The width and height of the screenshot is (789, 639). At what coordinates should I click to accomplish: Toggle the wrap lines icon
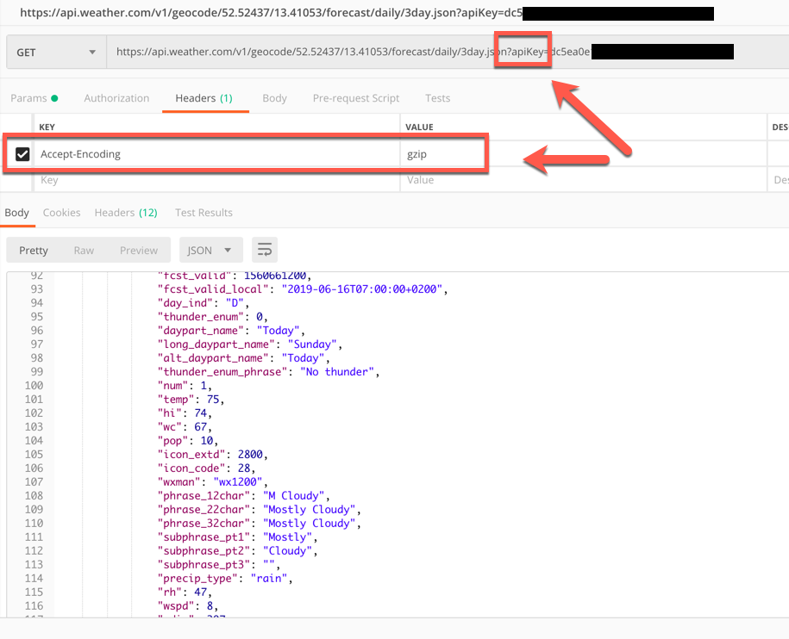pyautogui.click(x=265, y=250)
